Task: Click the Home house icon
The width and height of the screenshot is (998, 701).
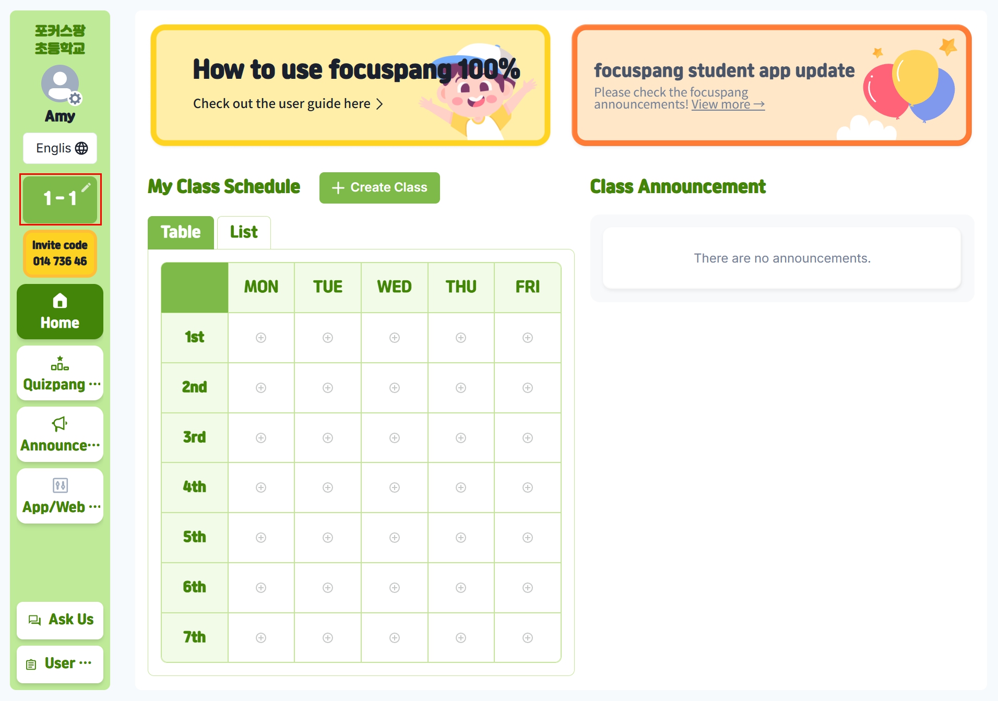Action: (60, 301)
